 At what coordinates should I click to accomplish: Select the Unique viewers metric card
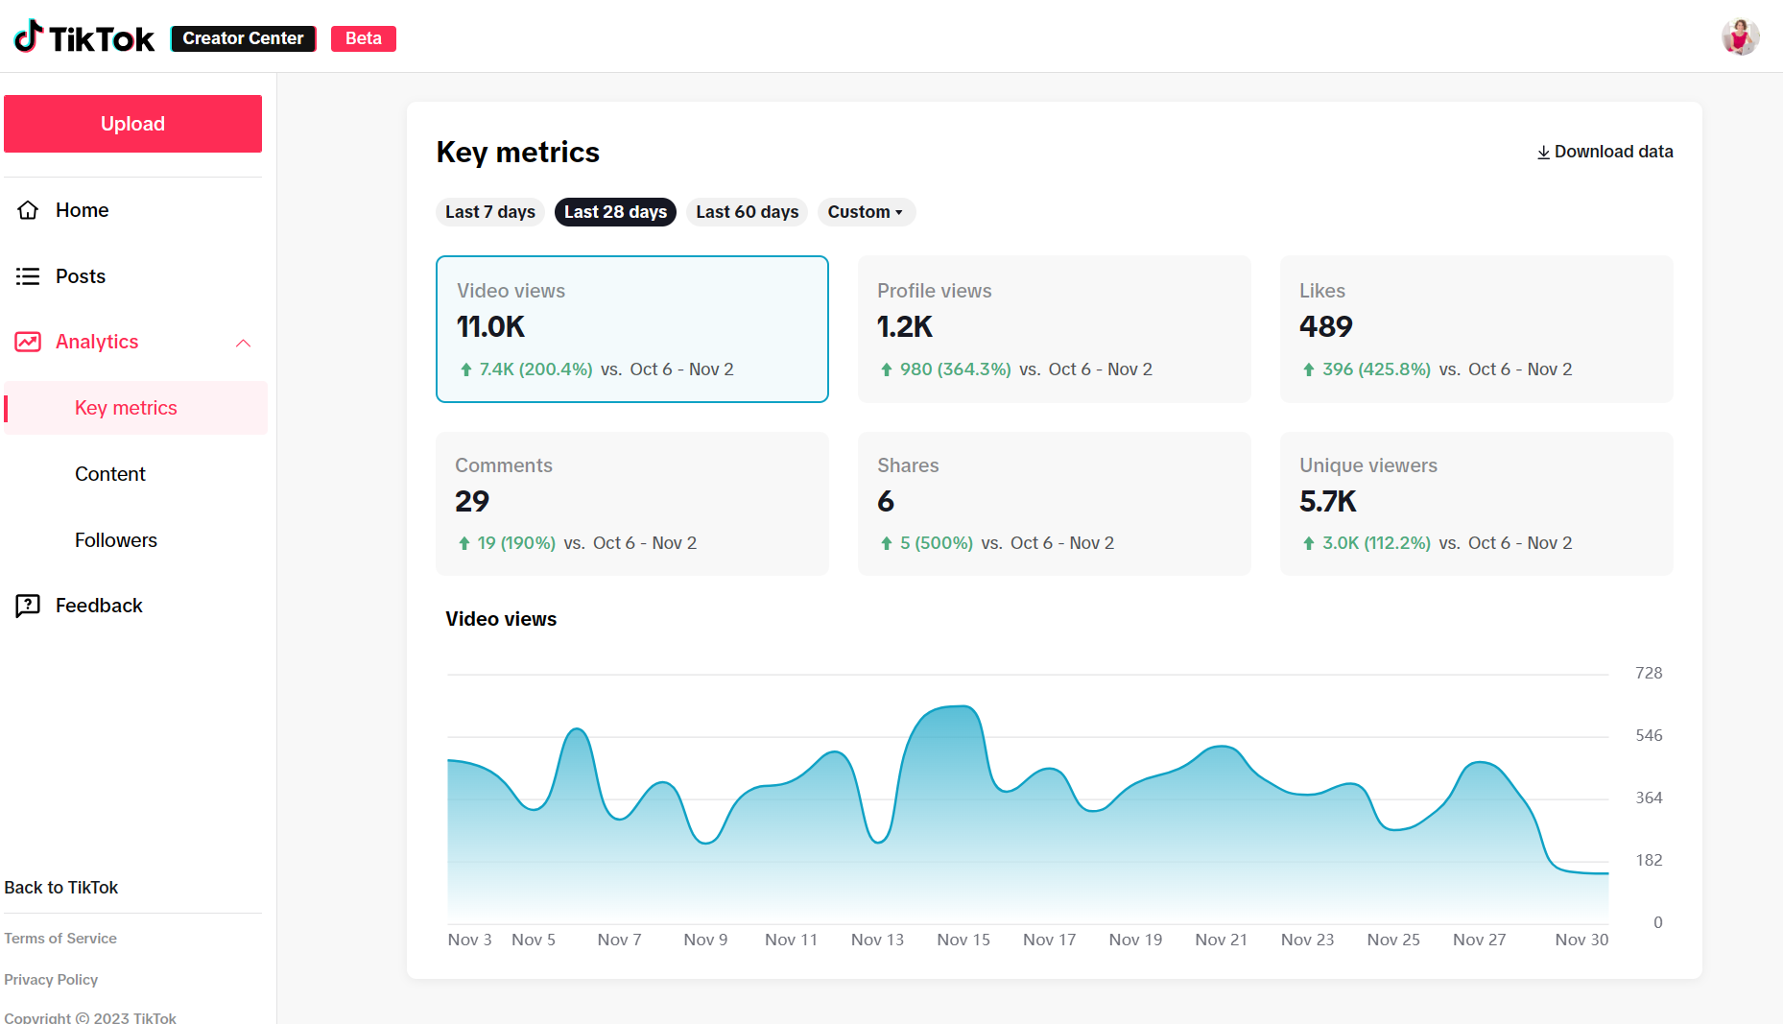[1477, 504]
